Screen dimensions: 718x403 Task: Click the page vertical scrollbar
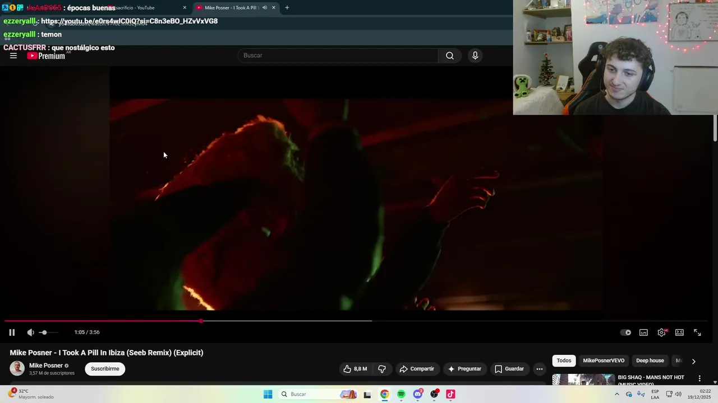715,129
